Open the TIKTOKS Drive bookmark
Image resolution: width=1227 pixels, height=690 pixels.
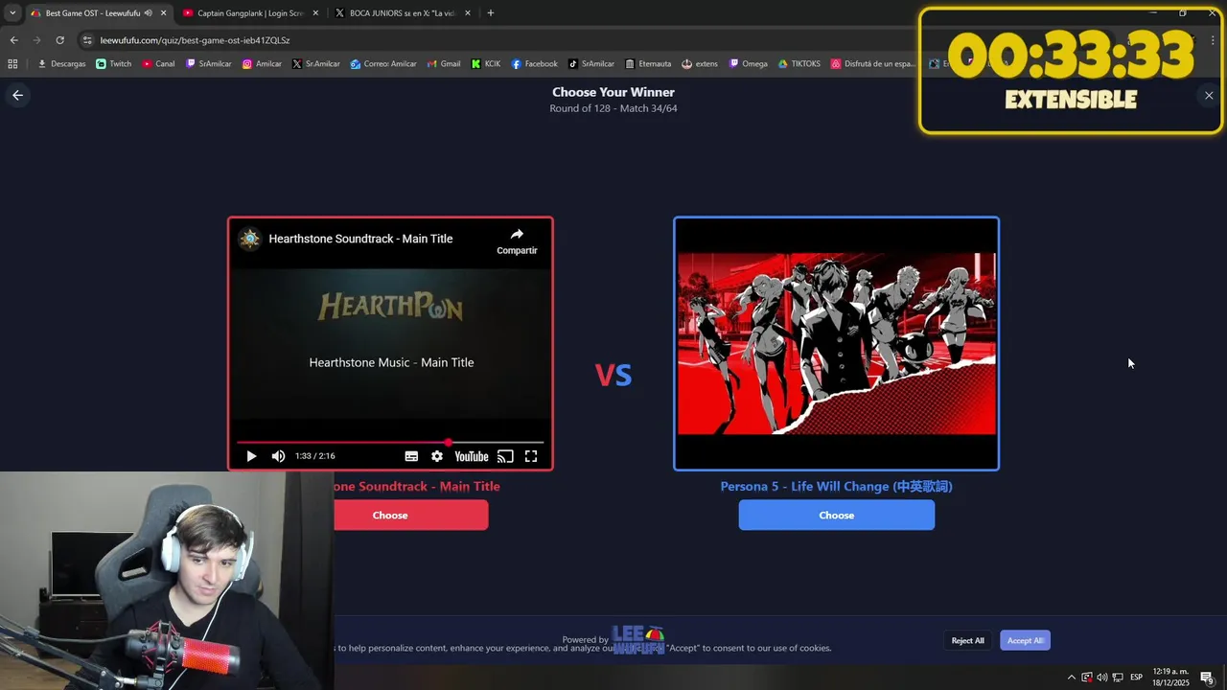click(799, 64)
